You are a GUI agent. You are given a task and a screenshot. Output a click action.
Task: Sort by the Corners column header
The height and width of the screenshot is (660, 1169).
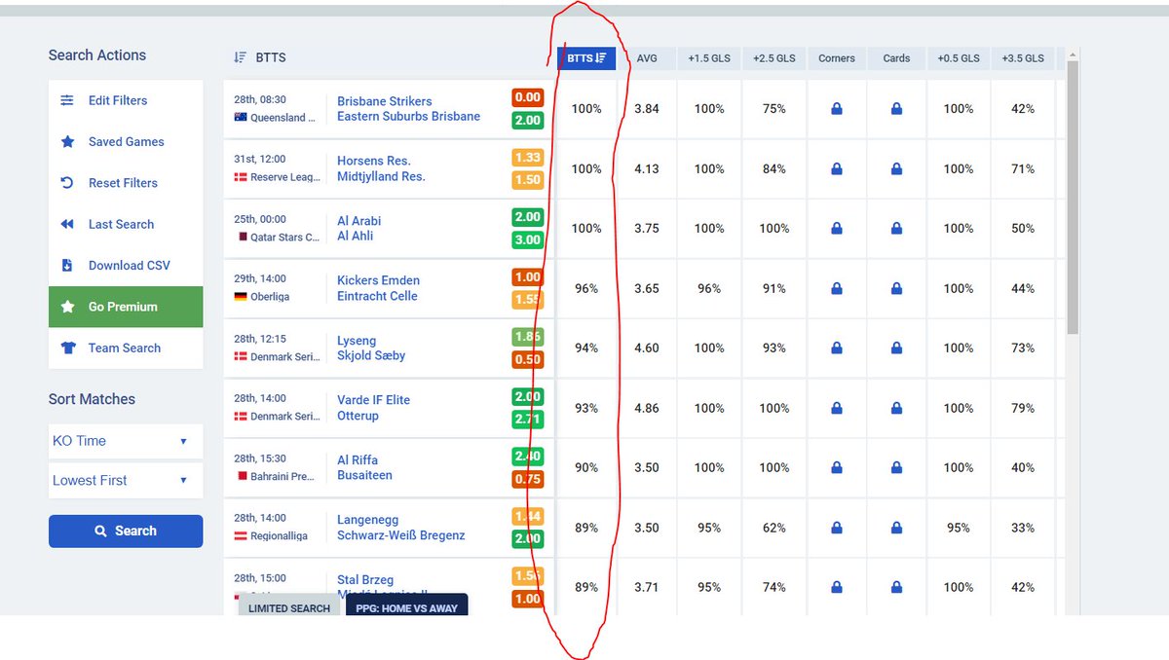(x=837, y=58)
